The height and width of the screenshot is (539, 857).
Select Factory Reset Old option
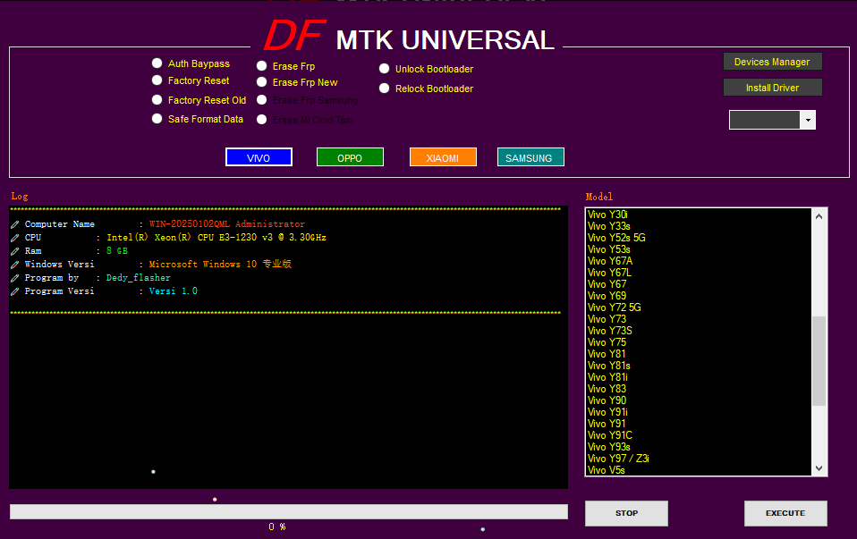pos(157,100)
